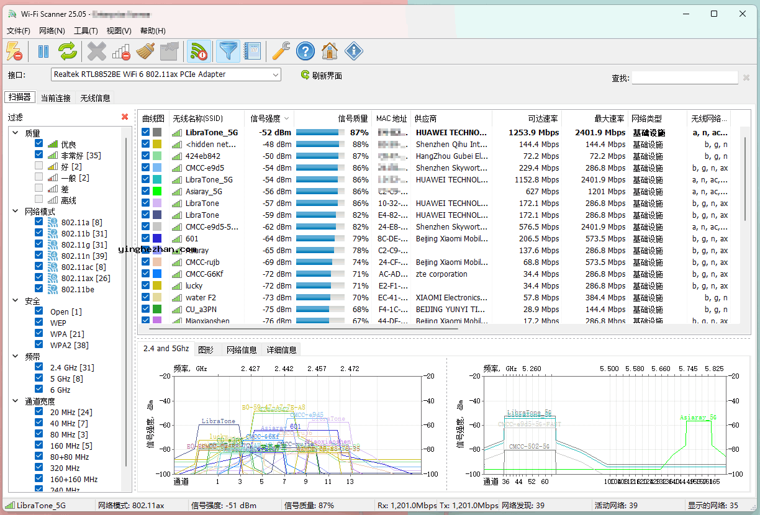This screenshot has height=515, width=760.
Task: Open the 帮助(H) menu
Action: (x=153, y=30)
